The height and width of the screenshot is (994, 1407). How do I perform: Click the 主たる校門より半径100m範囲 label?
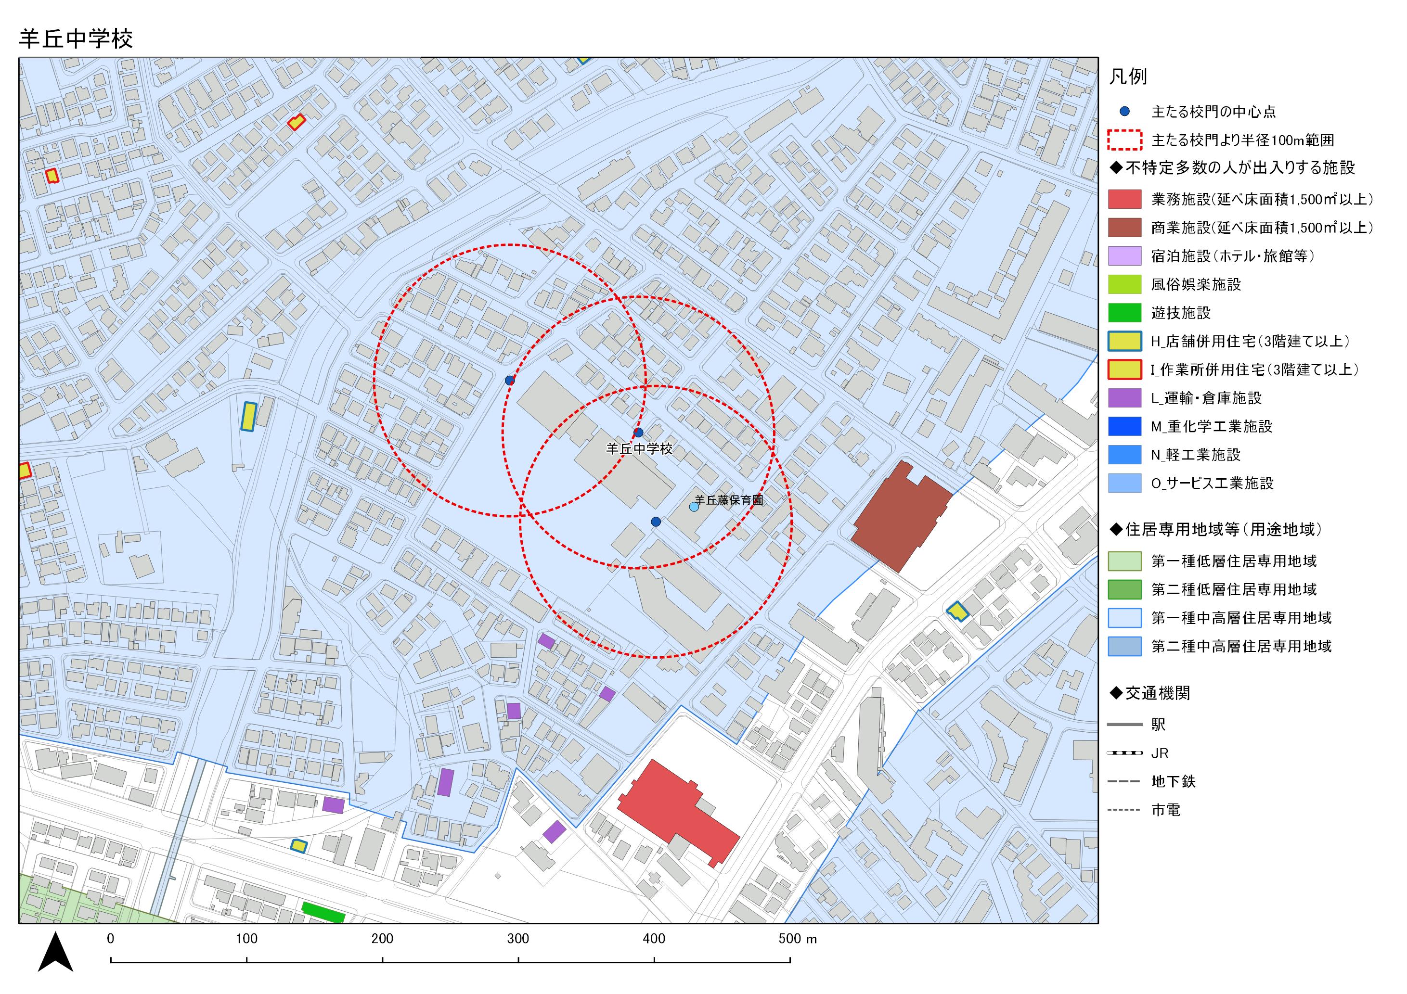(1243, 140)
